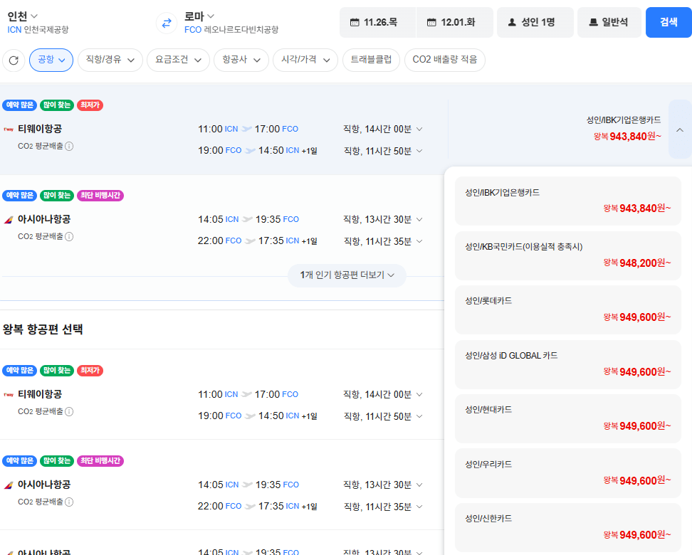This screenshot has height=555, width=692.
Task: Open CO2 info icon in 왕복 section 아시아나항공
Action: pos(69,502)
